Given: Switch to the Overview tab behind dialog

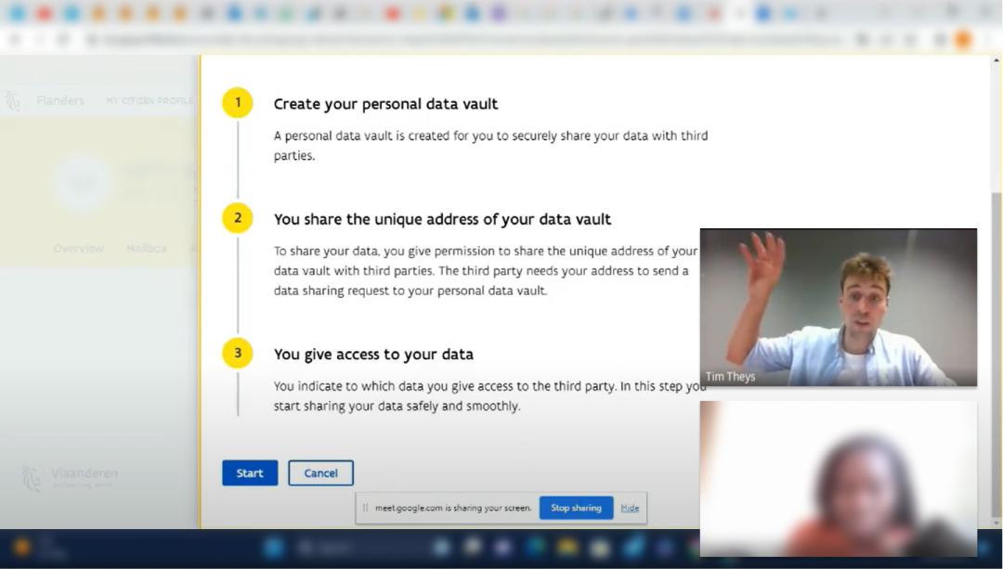Looking at the screenshot, I should point(79,248).
